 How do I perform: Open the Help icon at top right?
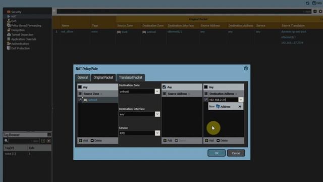[x=314, y=3]
